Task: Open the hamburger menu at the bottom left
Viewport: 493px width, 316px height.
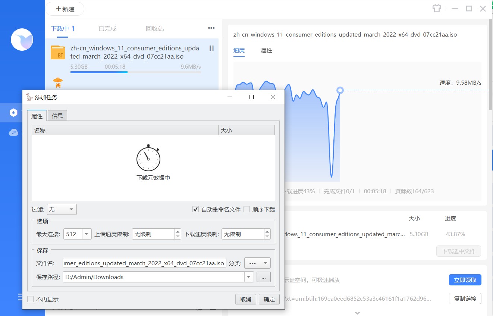Action: 19,297
